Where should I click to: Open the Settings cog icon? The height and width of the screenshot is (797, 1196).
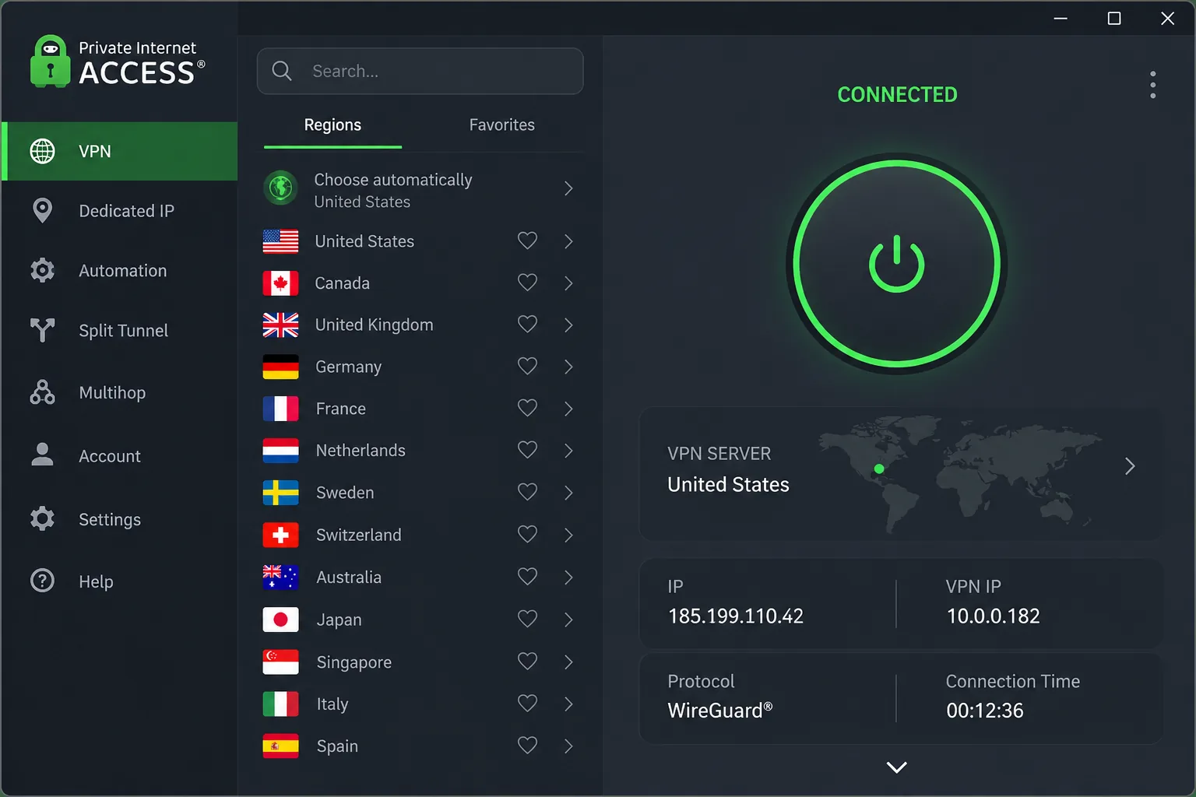42,518
